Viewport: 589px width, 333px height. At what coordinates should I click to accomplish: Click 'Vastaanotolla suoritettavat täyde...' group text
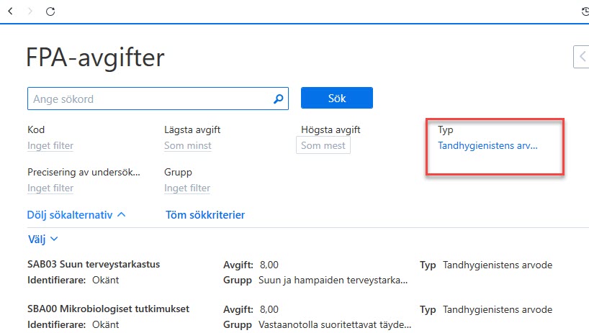click(335, 325)
